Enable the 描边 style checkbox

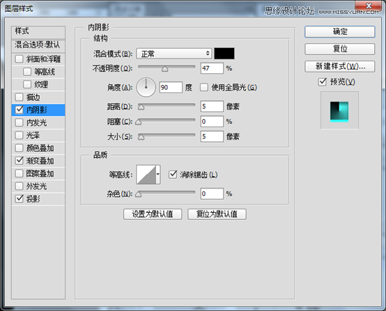20,97
